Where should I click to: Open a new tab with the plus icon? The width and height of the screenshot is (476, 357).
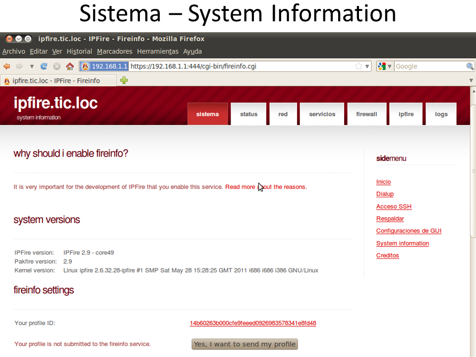[124, 80]
